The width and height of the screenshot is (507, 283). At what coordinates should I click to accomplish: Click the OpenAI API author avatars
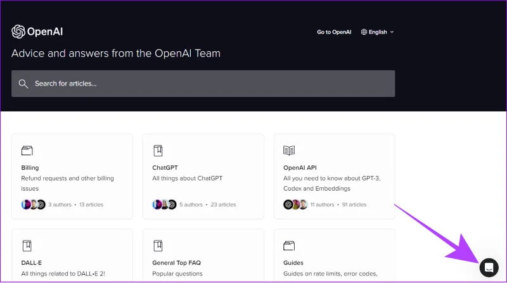(x=295, y=204)
